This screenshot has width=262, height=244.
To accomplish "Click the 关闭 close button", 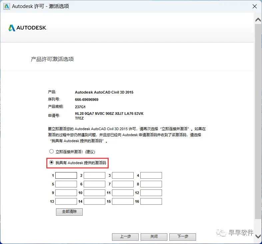I will pos(154,237).
